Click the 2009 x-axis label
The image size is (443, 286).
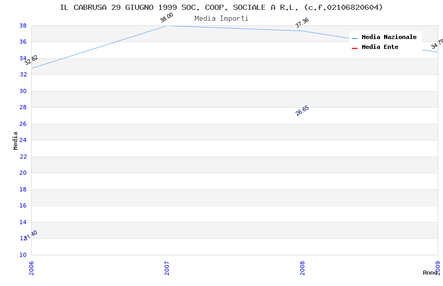438,268
